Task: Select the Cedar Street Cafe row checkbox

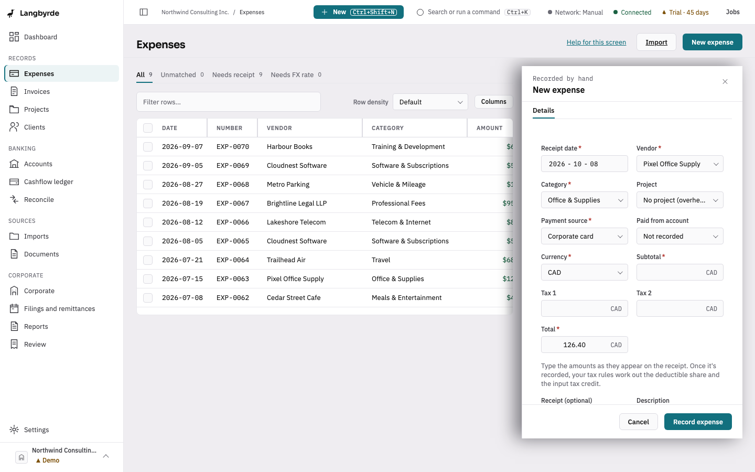Action: point(148,298)
